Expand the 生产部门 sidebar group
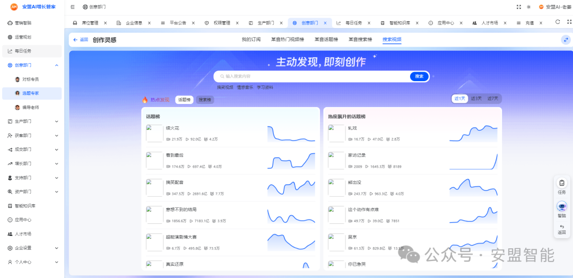Image resolution: width=573 pixels, height=278 pixels. point(57,121)
